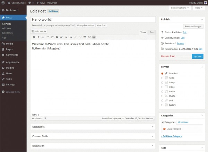The height and width of the screenshot is (152, 208).
Task: Expand the Custom Fields metabox
Action: tap(153, 136)
